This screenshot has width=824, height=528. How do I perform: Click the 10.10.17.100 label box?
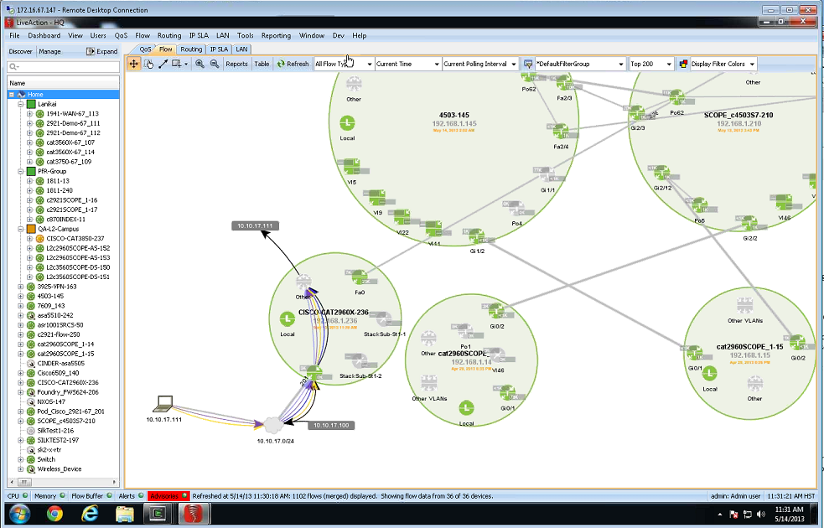pyautogui.click(x=331, y=426)
